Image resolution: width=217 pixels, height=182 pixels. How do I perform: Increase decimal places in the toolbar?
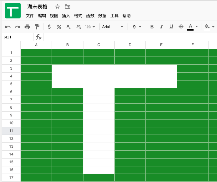pyautogui.click(x=78, y=27)
